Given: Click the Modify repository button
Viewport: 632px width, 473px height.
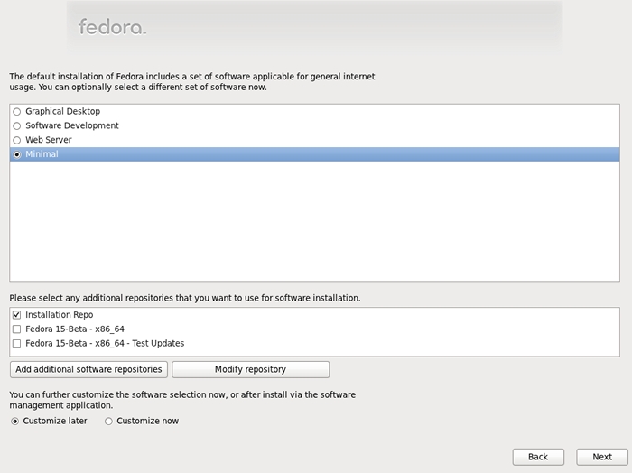Looking at the screenshot, I should click(x=251, y=369).
